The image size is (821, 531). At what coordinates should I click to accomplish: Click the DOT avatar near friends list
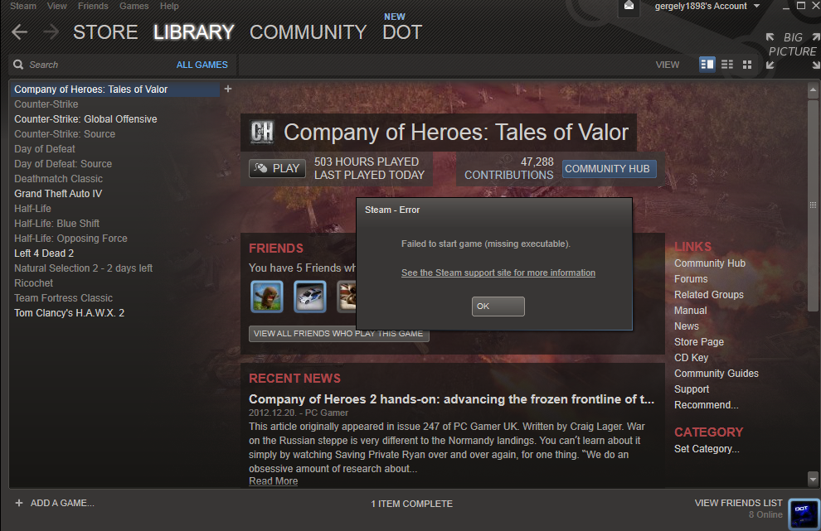click(804, 514)
